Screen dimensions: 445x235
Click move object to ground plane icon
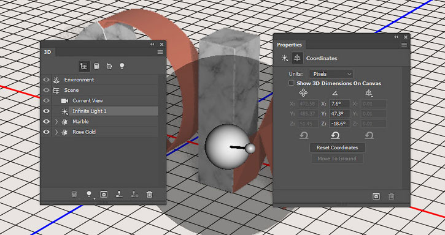(x=119, y=194)
